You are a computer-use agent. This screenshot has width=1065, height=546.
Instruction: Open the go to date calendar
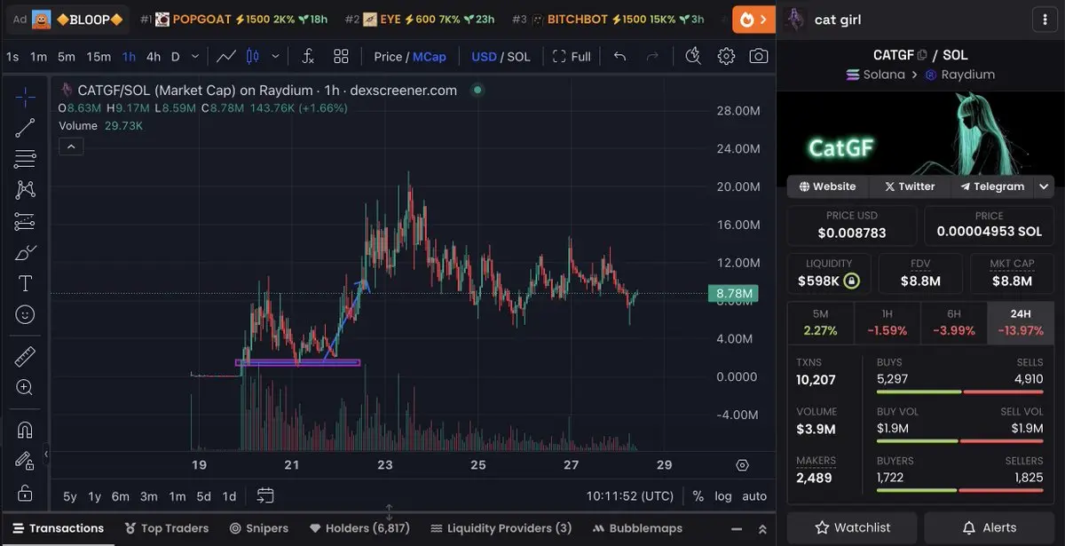click(265, 495)
